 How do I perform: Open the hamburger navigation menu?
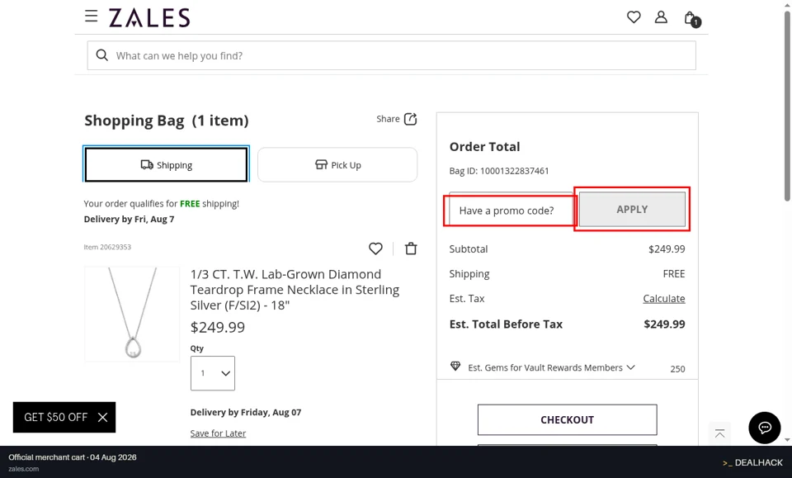coord(91,17)
